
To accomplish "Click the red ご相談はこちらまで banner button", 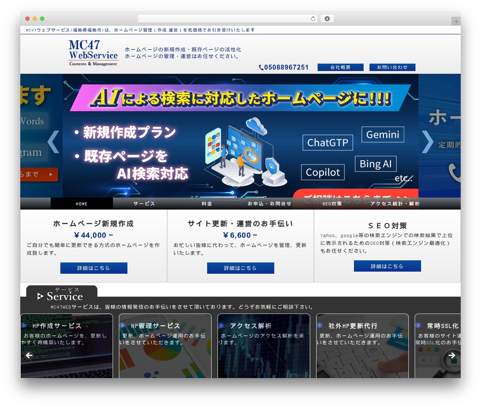I will click(x=355, y=194).
